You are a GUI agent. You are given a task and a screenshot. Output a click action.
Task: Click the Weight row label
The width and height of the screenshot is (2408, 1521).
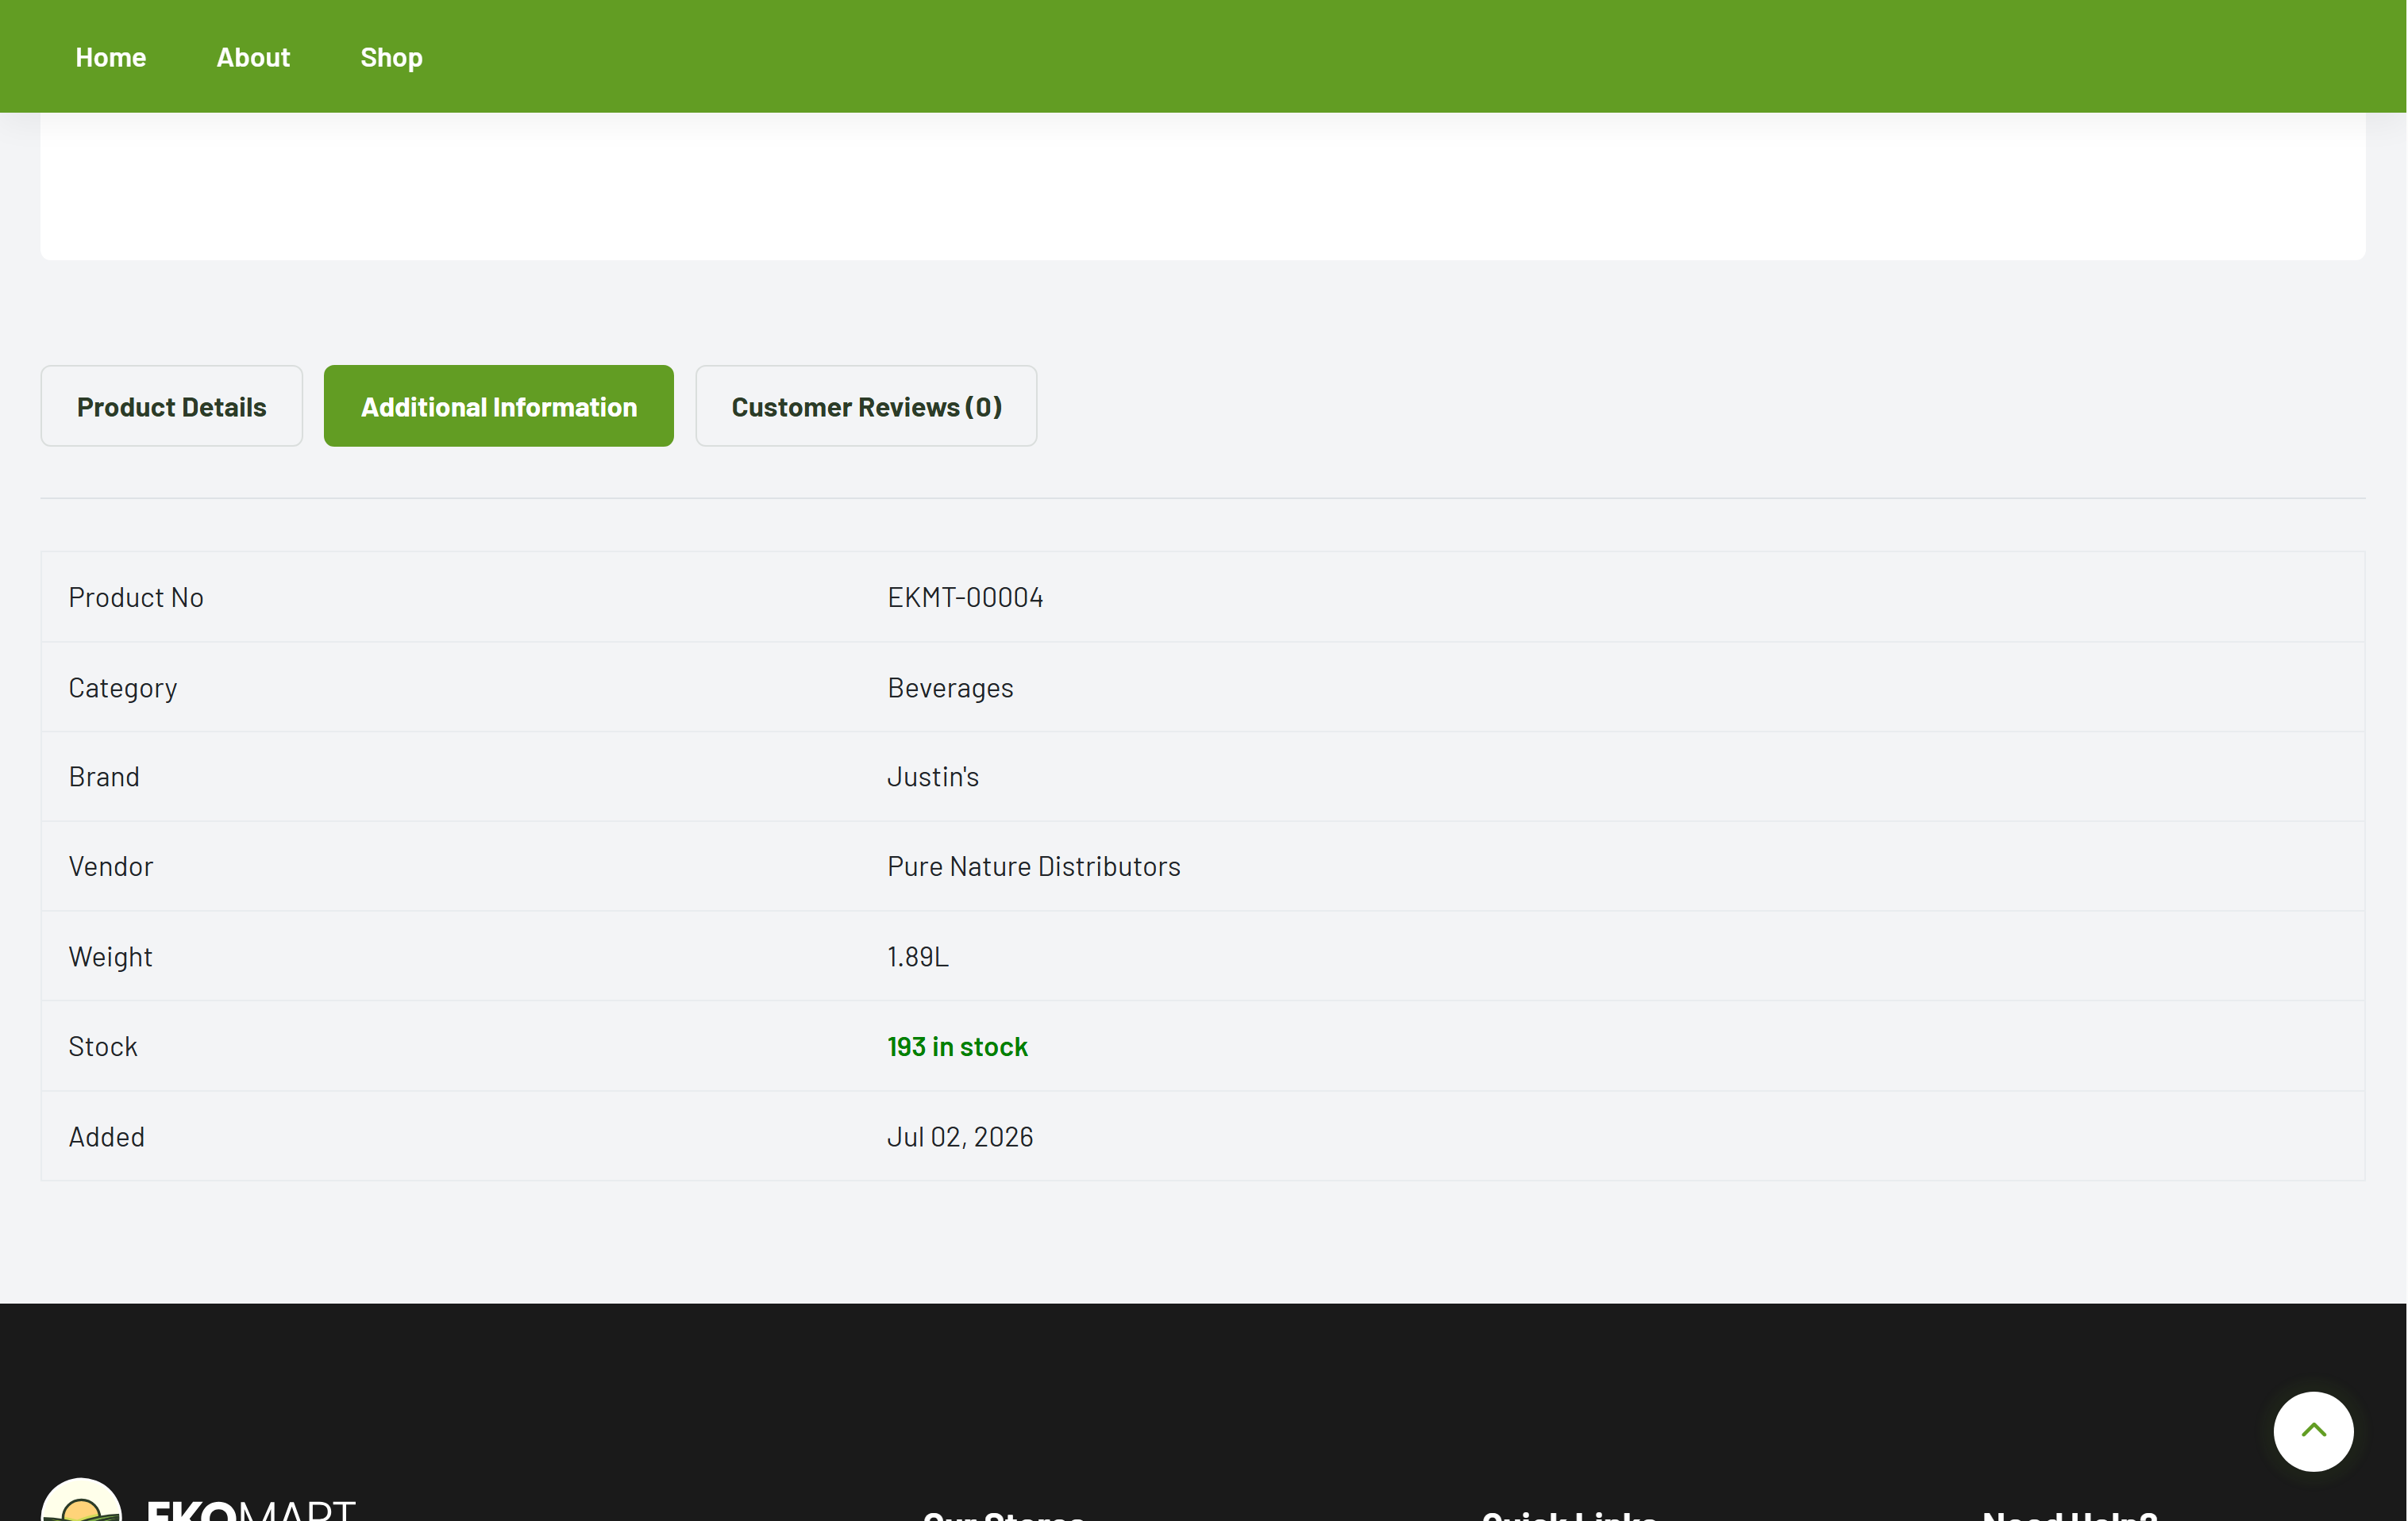click(x=110, y=956)
